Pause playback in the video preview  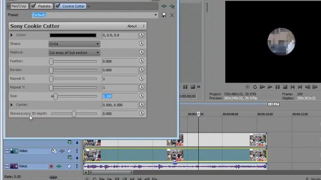pos(277,87)
